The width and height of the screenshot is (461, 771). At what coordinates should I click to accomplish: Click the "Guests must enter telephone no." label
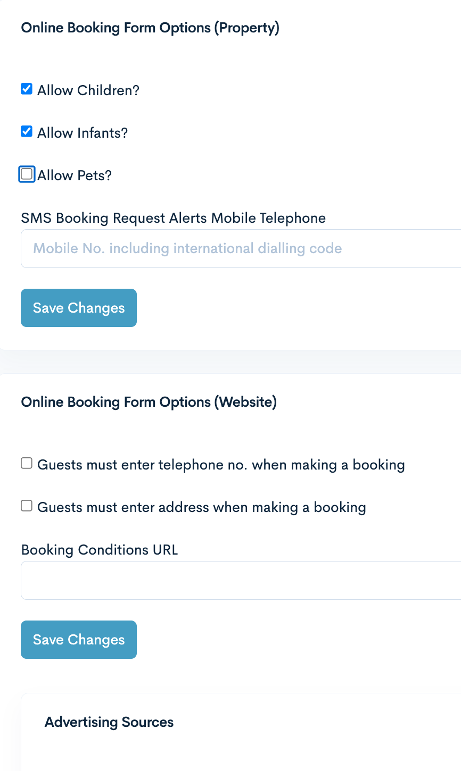click(x=221, y=465)
